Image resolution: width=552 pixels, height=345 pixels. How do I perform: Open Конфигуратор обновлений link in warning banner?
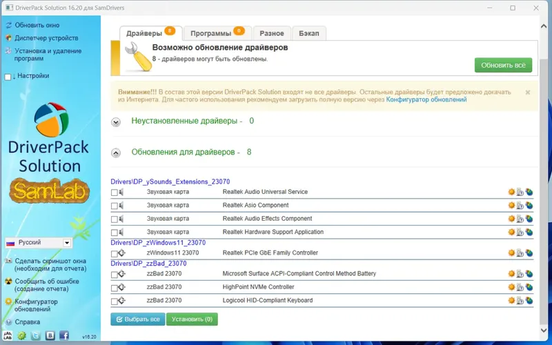pyautogui.click(x=426, y=99)
